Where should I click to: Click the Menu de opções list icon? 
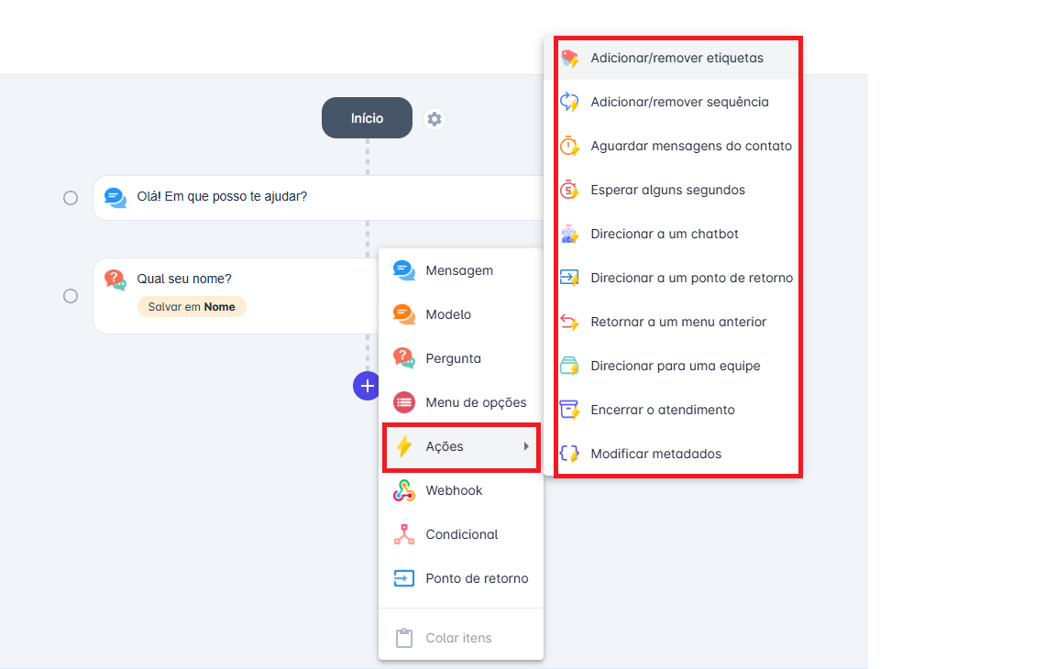pos(404,402)
